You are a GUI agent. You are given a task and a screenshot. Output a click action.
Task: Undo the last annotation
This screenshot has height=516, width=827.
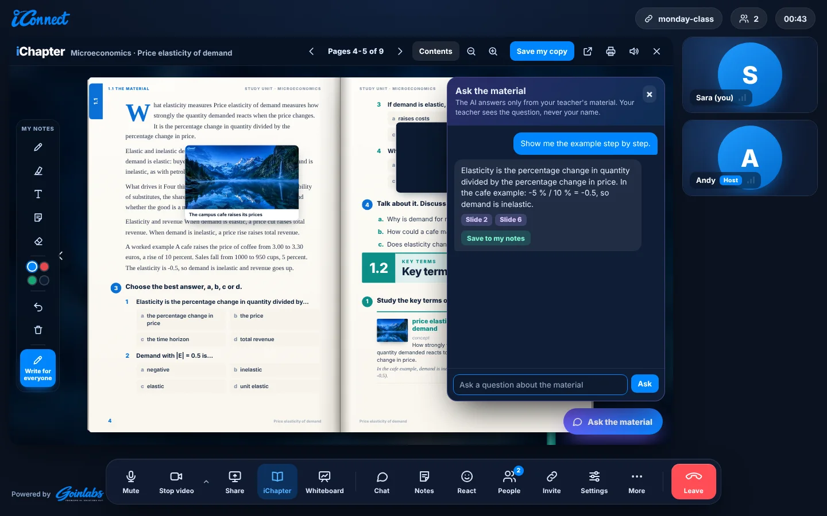(x=38, y=307)
